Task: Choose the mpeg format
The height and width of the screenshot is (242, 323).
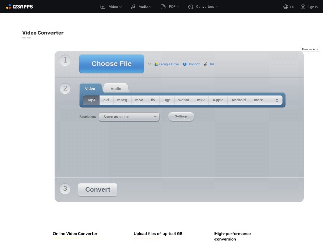Action: tap(122, 100)
